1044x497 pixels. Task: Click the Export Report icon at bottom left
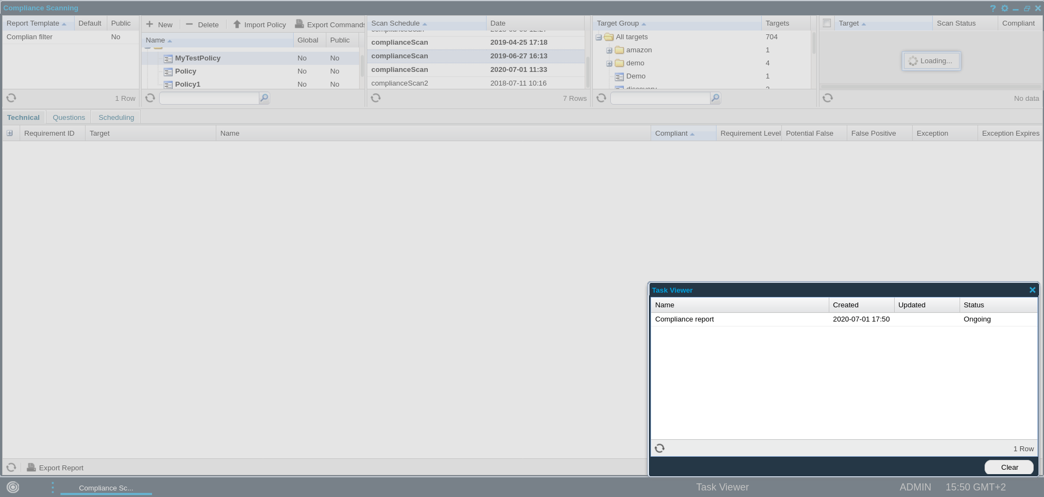pos(32,467)
